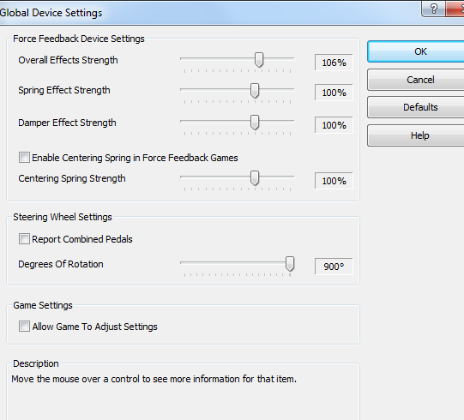Click the Cancel button
Screen dimensions: 464x420
(x=416, y=80)
